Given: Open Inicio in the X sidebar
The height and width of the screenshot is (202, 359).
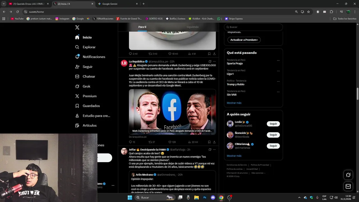Looking at the screenshot, I should (x=84, y=37).
